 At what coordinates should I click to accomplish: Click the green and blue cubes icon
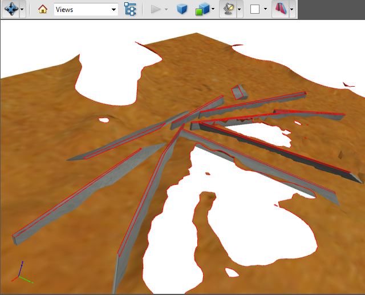pyautogui.click(x=202, y=10)
